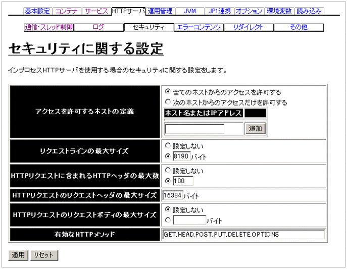Click the 100 HTTP header count field

pyautogui.click(x=183, y=181)
